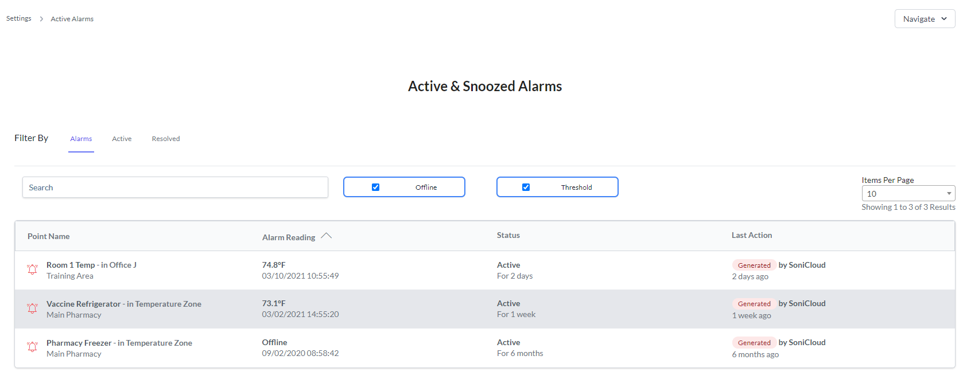Disable the Offline filter checkbox
The height and width of the screenshot is (391, 967).
coord(375,187)
